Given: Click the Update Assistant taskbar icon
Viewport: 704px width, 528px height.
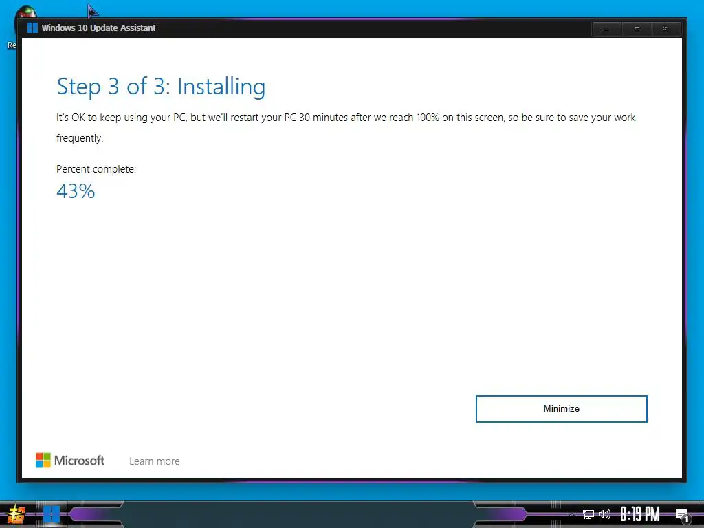Looking at the screenshot, I should [x=51, y=514].
